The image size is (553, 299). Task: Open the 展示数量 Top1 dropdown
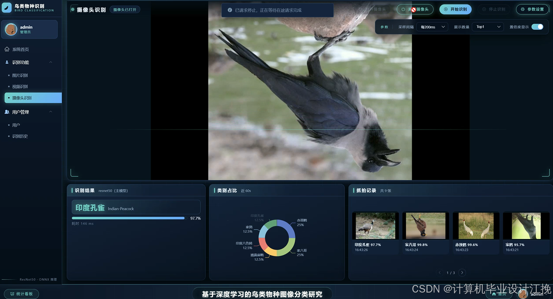tap(488, 27)
